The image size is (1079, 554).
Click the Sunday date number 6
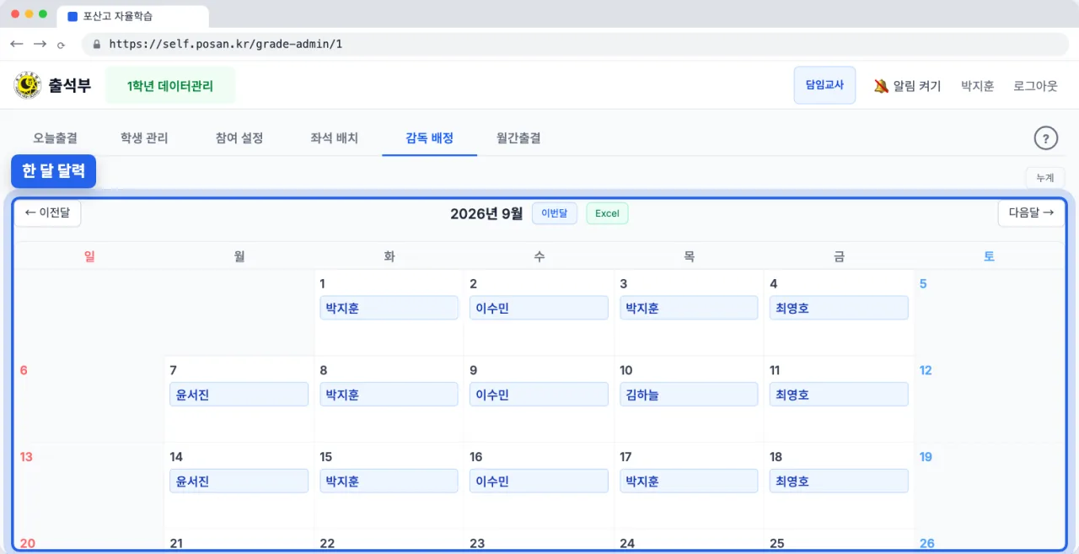[x=24, y=370]
